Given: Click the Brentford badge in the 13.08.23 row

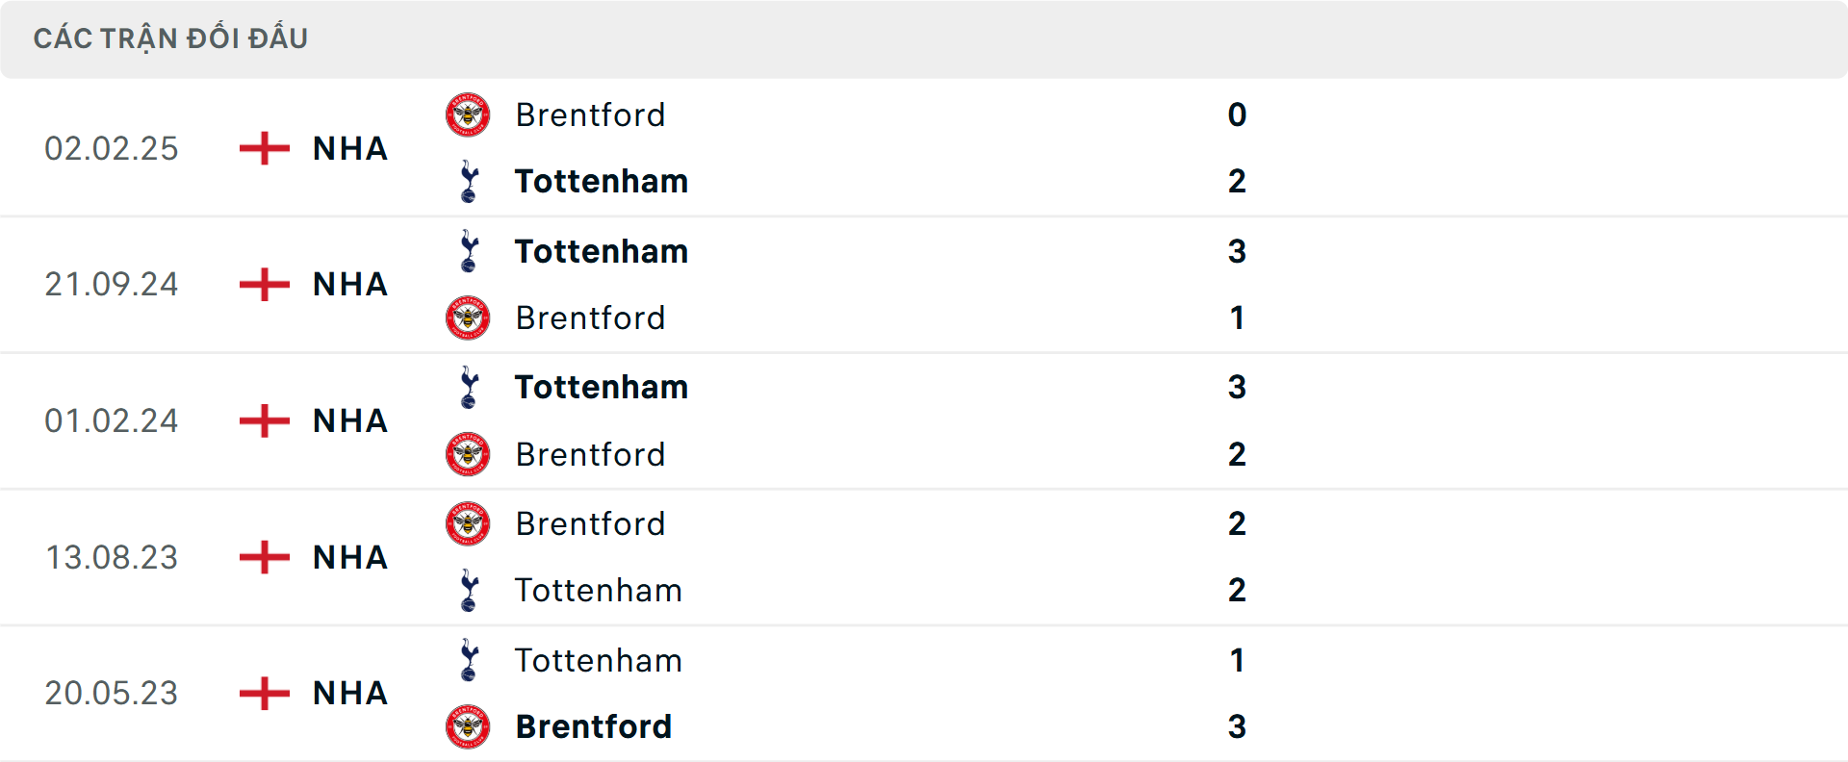Looking at the screenshot, I should pyautogui.click(x=467, y=523).
